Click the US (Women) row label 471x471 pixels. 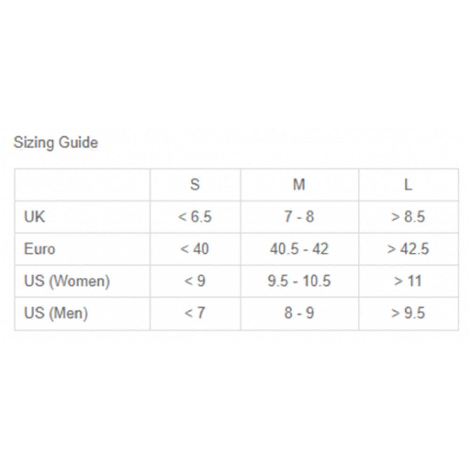(x=67, y=281)
